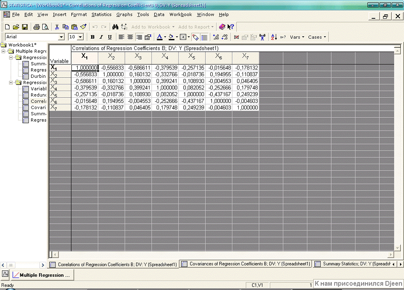Open the Cases dropdown button

pos(317,37)
